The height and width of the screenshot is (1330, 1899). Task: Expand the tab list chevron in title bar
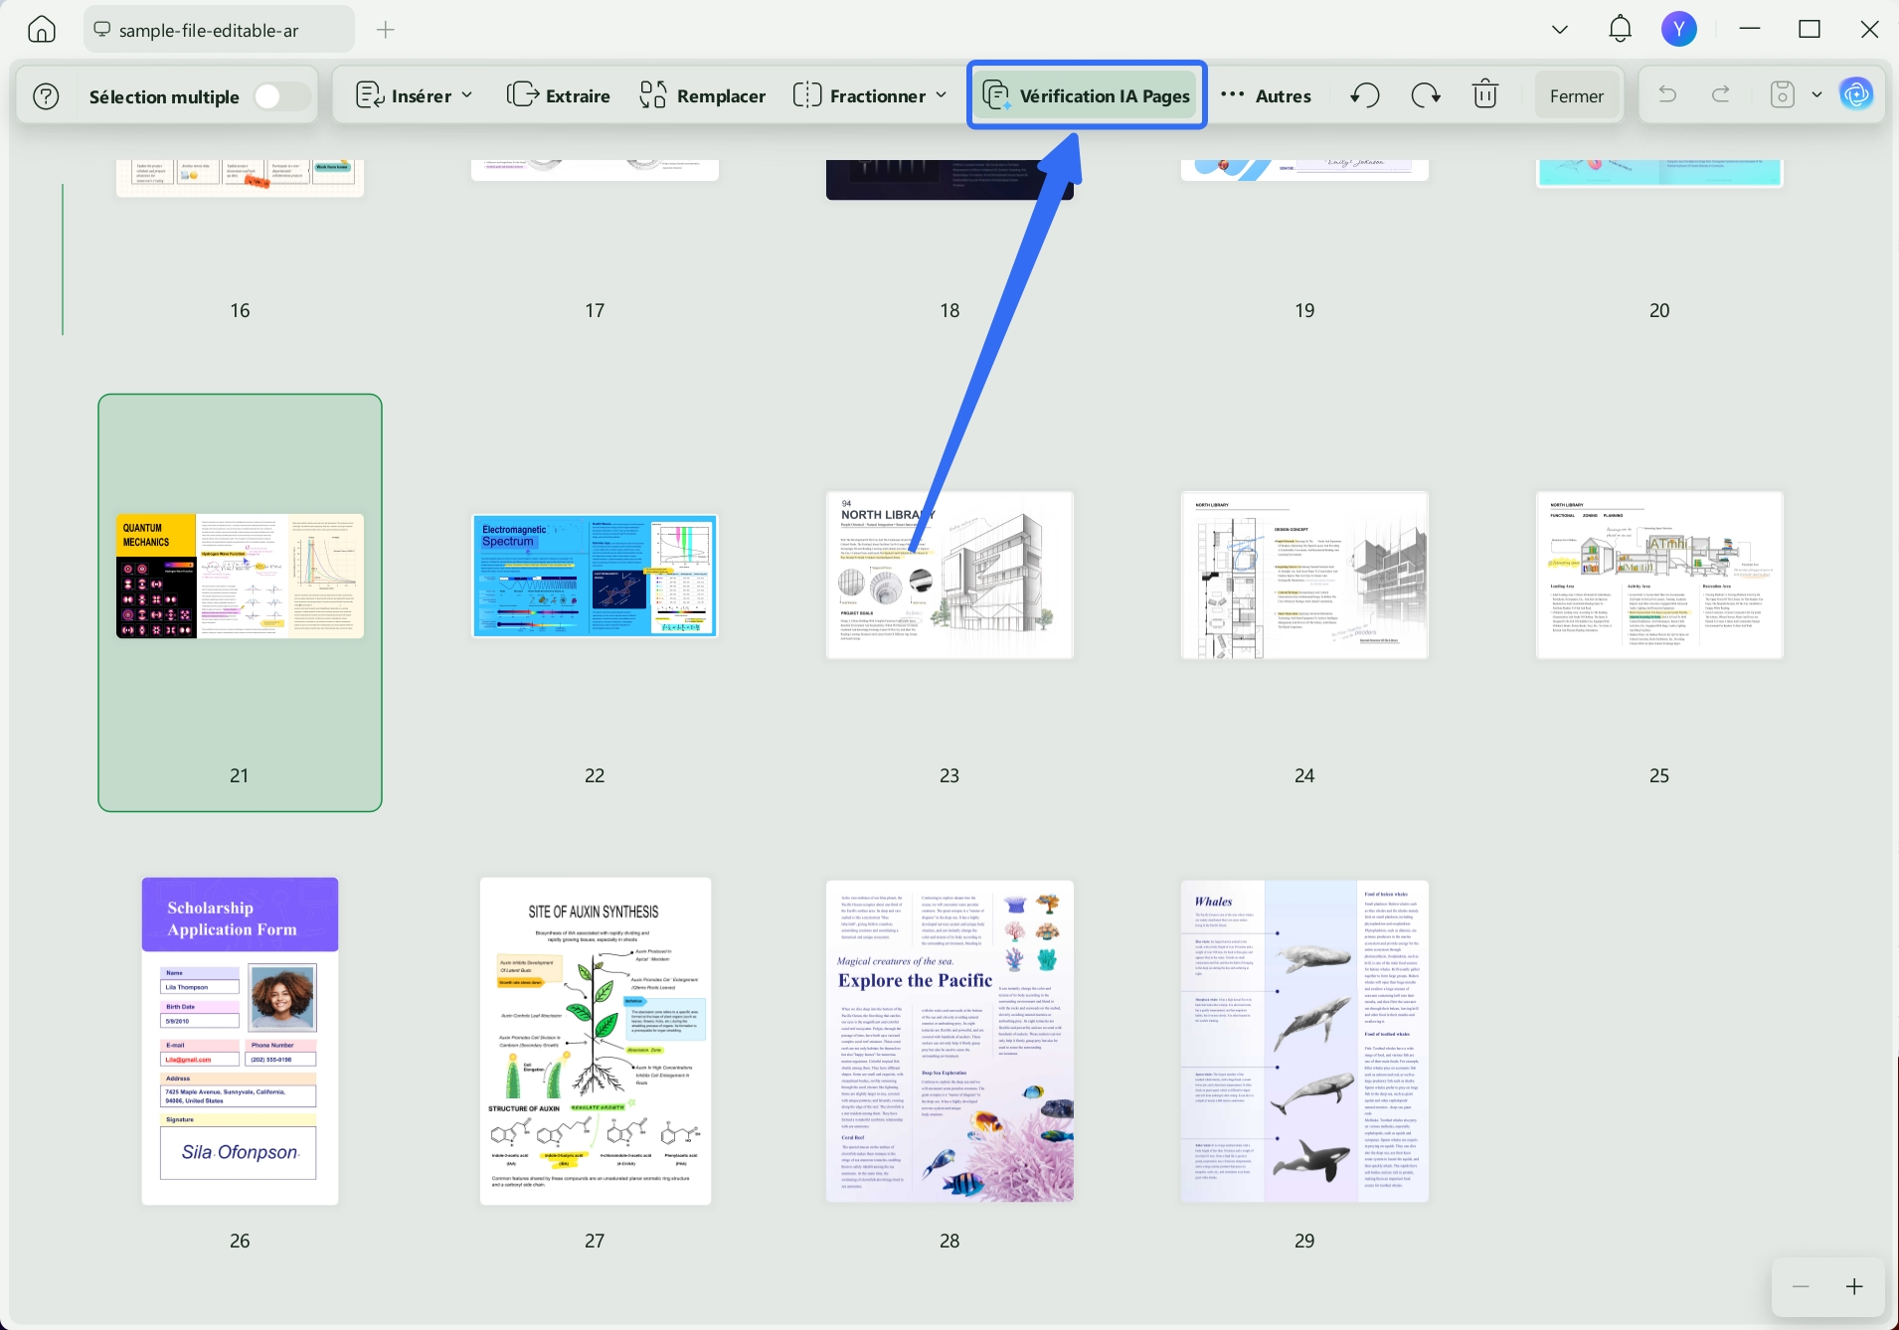pos(1559,30)
